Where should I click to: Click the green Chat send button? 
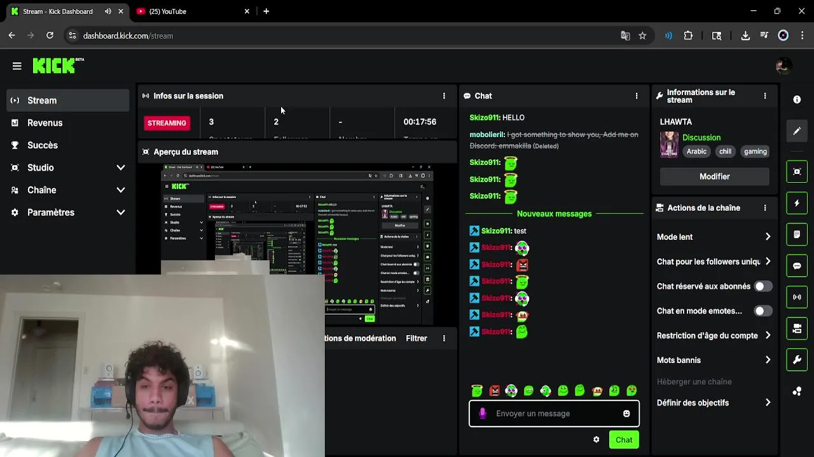pyautogui.click(x=624, y=440)
